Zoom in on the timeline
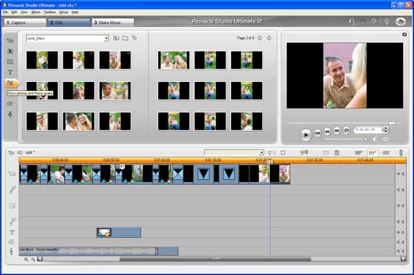414x275 pixels. pos(26,259)
